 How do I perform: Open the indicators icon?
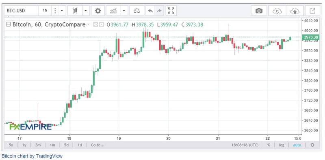[x=113, y=11]
